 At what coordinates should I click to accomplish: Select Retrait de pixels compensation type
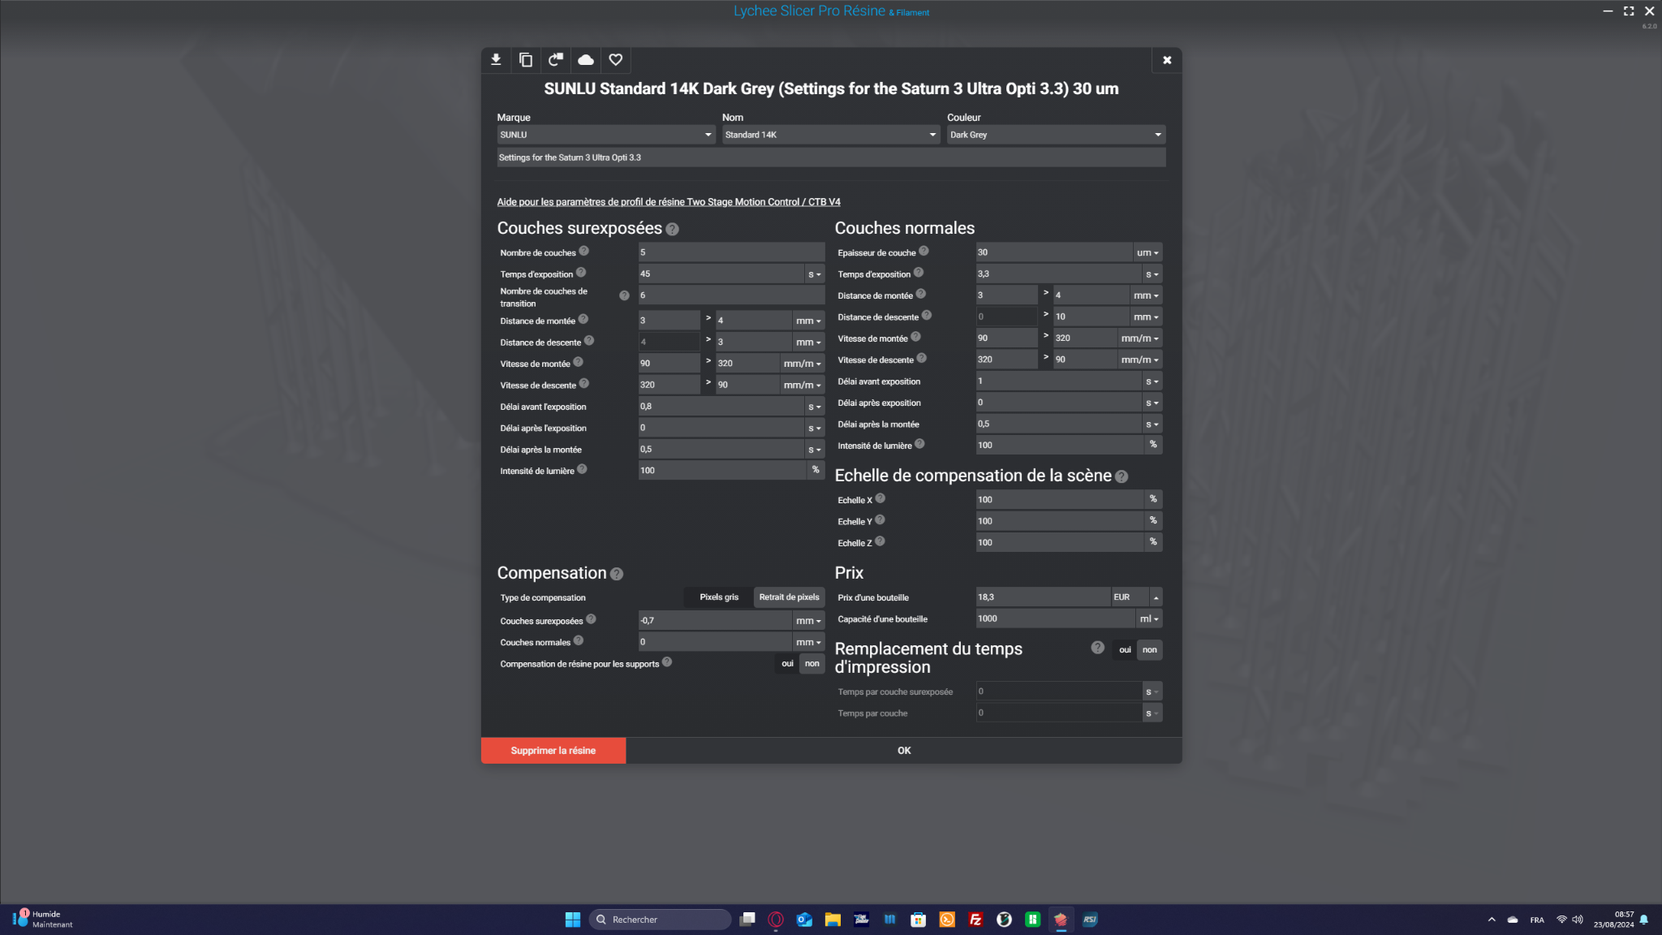click(x=789, y=597)
